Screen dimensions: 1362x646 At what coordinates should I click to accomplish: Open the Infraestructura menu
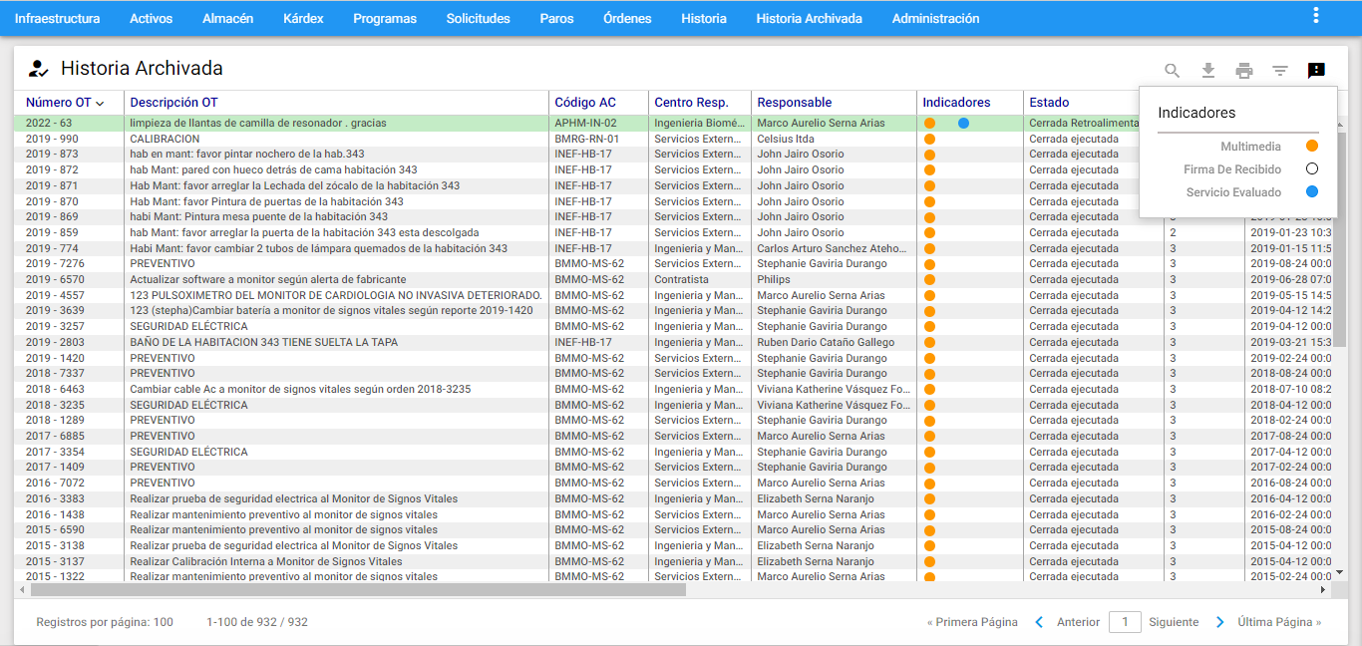point(57,18)
